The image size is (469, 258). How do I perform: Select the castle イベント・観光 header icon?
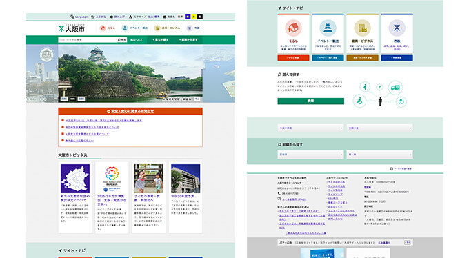pyautogui.click(x=125, y=28)
